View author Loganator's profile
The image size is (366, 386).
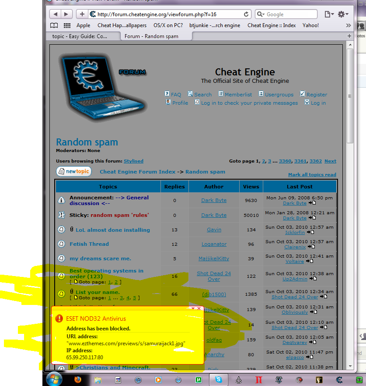(x=214, y=244)
